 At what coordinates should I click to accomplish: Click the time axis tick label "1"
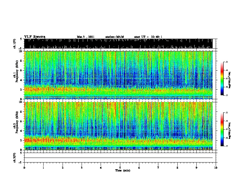pos(43,168)
